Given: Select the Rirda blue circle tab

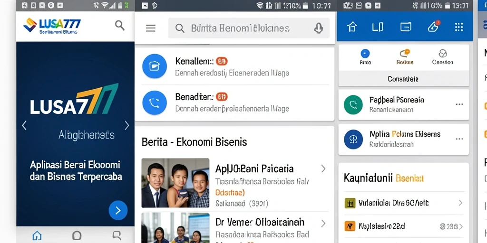Looking at the screenshot, I should click(365, 56).
